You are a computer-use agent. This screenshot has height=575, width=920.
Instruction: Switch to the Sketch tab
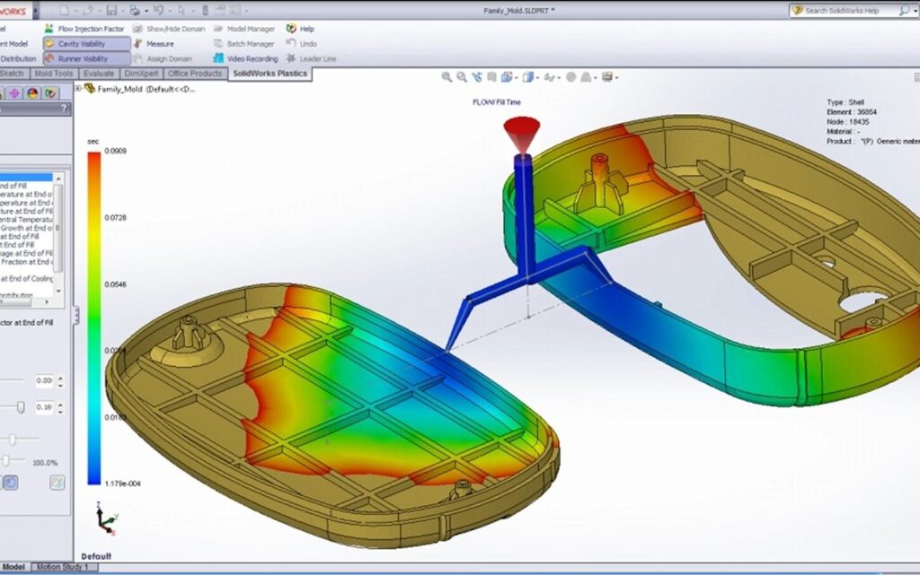click(13, 74)
